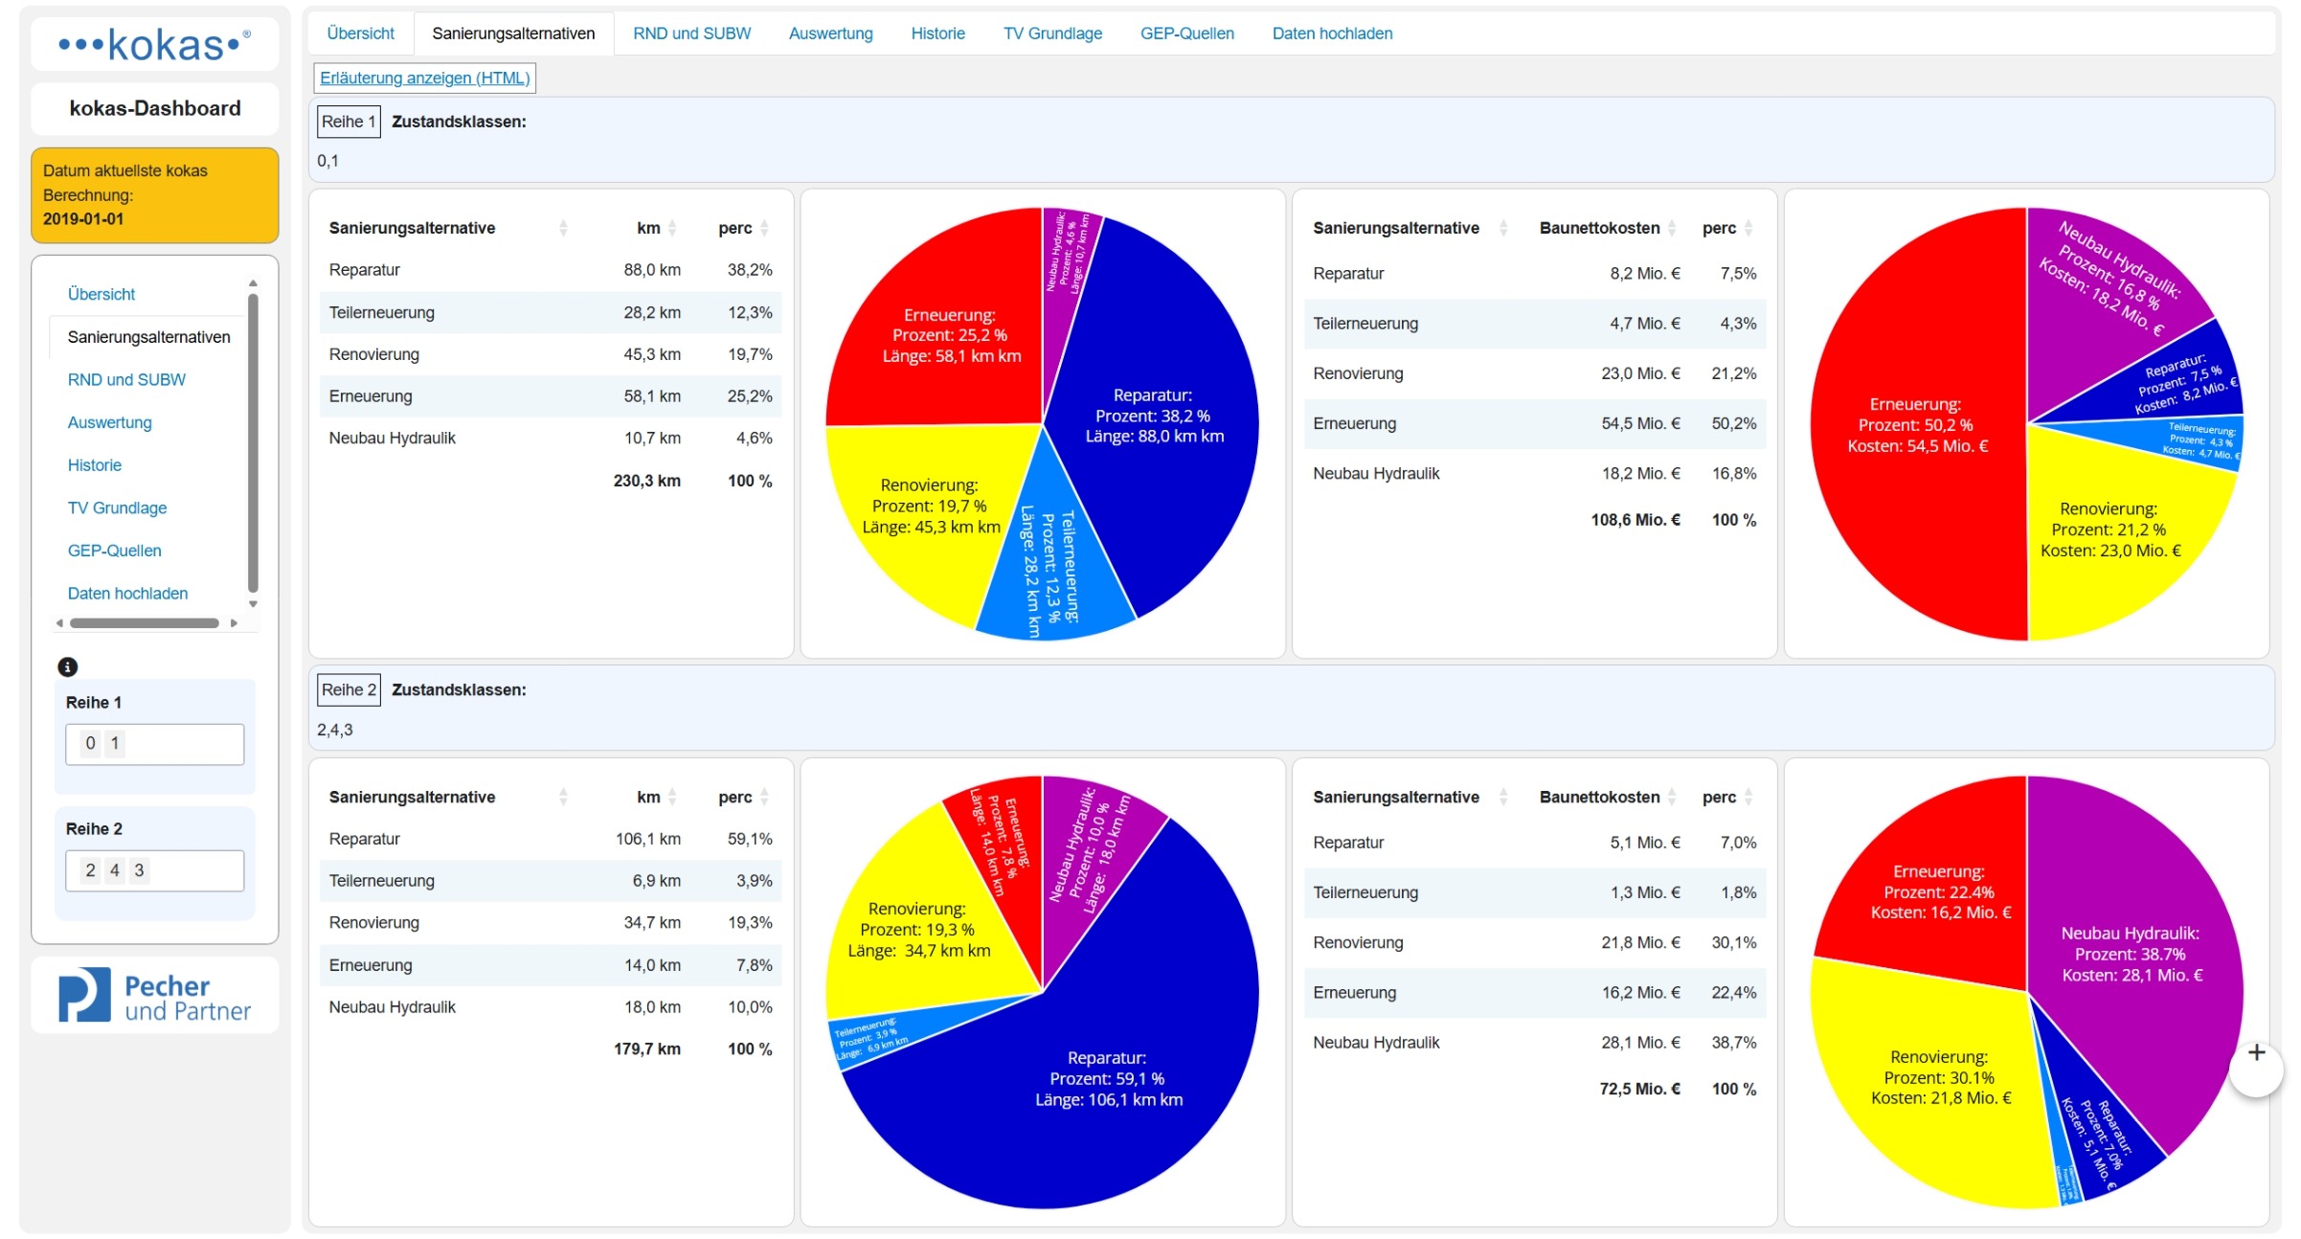The width and height of the screenshot is (2301, 1239).
Task: Select tag 1 in Reihe 1 field
Action: [x=115, y=743]
